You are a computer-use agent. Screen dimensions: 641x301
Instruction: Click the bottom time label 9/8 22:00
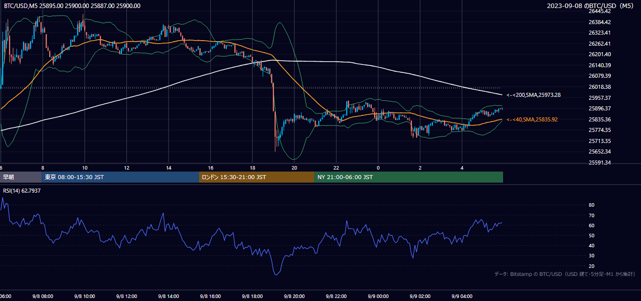click(337, 296)
